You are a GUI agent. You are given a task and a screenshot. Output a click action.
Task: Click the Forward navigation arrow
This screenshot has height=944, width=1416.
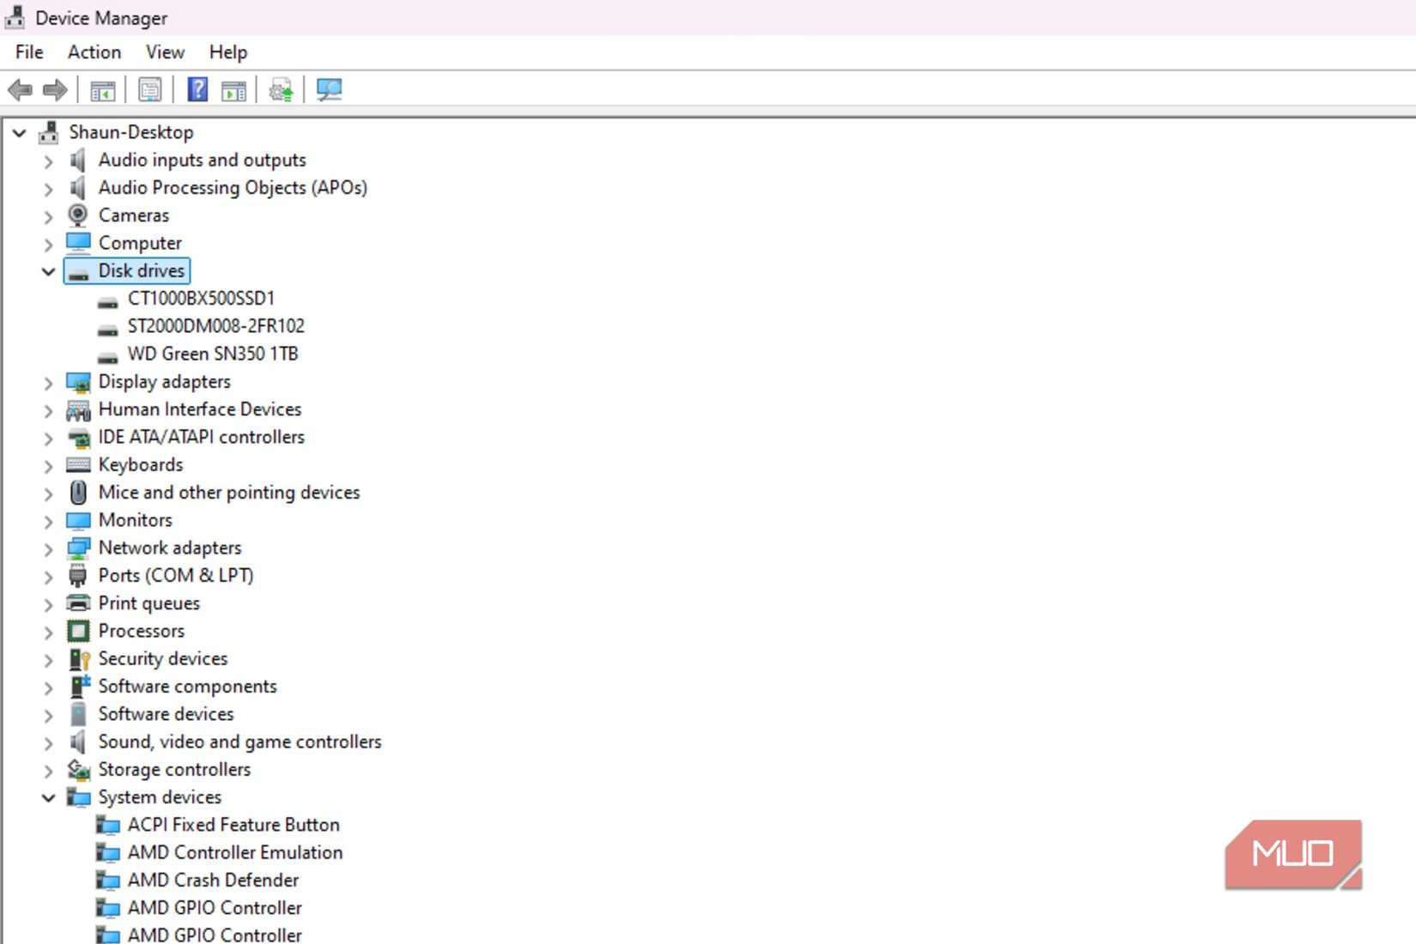click(x=54, y=89)
